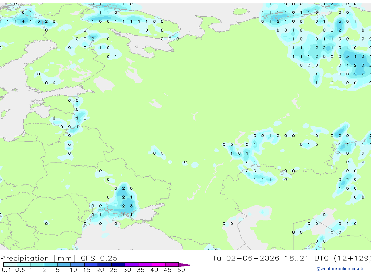Click the legend label '10'
This screenshot has height=272, width=371.
[73, 270]
